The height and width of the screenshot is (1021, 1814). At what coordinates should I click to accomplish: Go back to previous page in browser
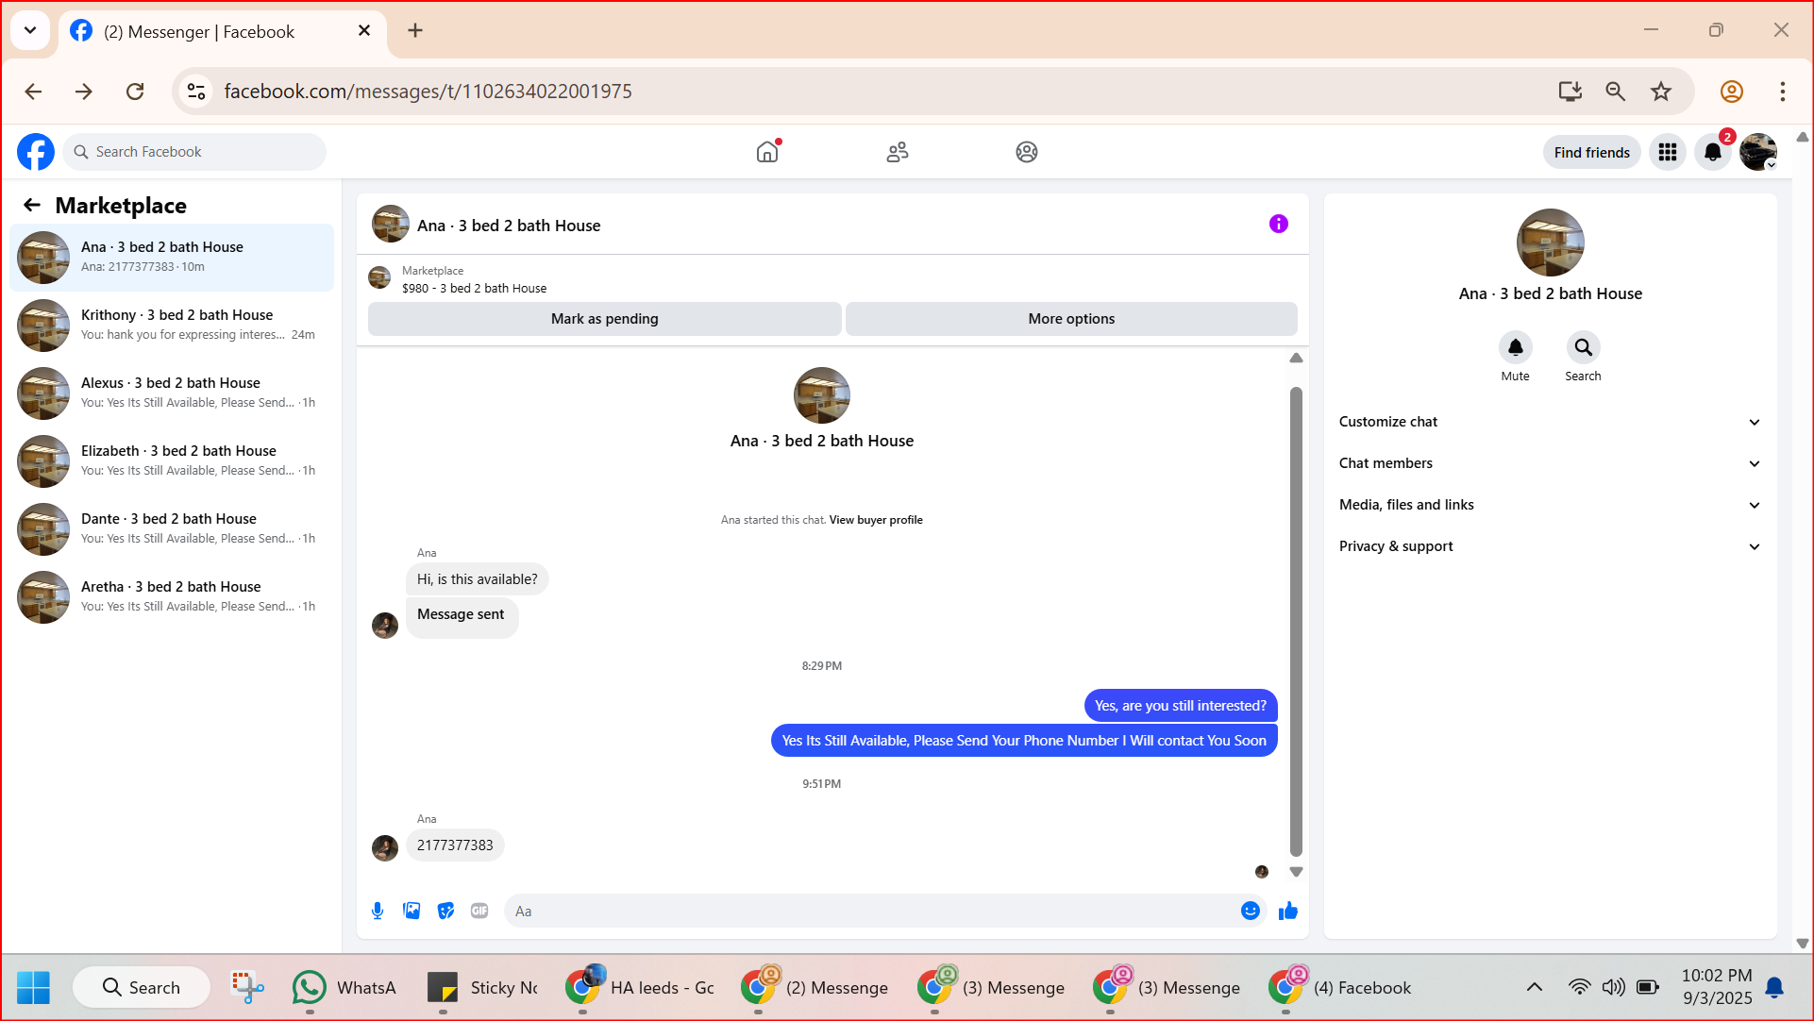(x=34, y=92)
